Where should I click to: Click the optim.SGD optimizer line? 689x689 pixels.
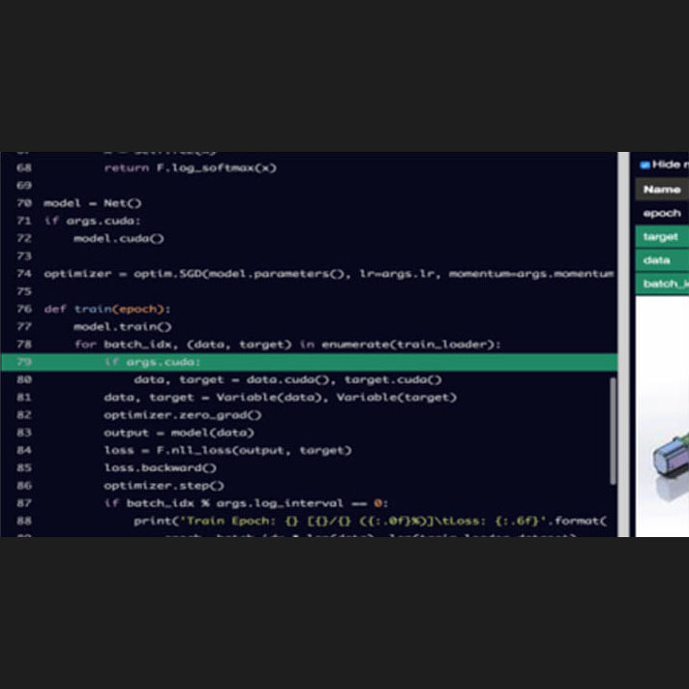[x=329, y=274]
